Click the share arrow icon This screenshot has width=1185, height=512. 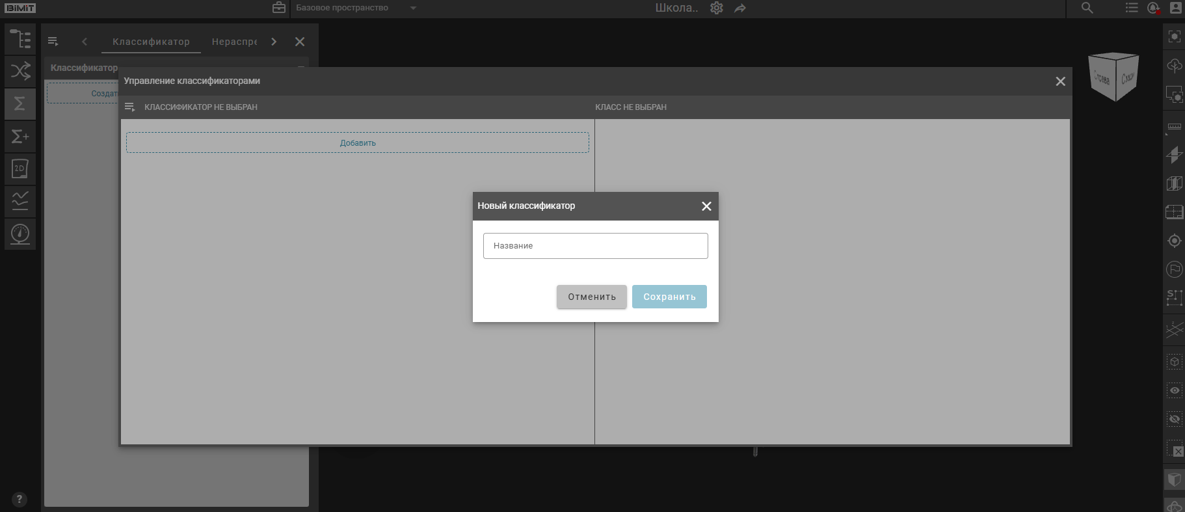(740, 8)
